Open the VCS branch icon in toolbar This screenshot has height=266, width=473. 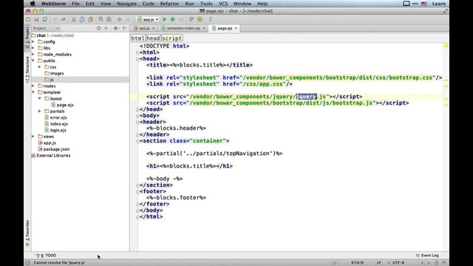click(191, 19)
